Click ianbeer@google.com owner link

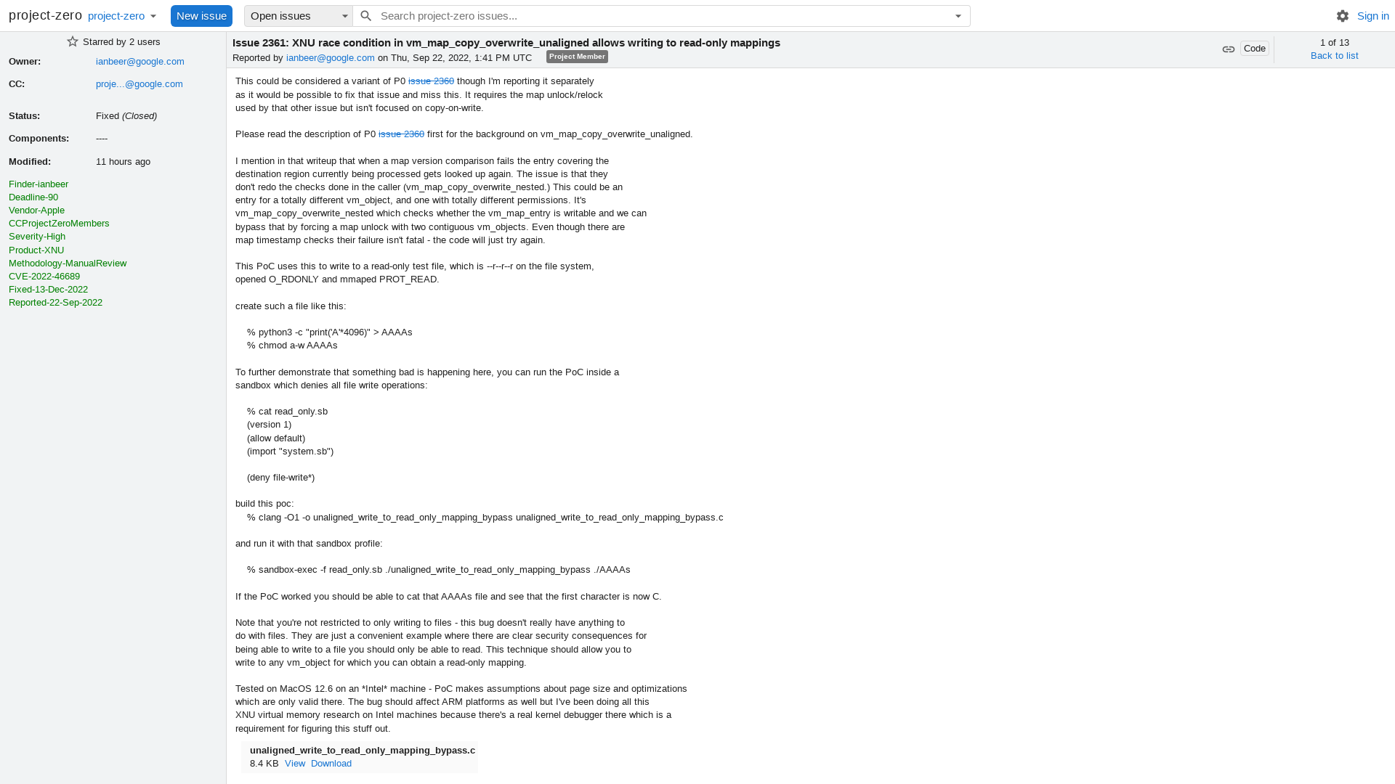(x=139, y=61)
